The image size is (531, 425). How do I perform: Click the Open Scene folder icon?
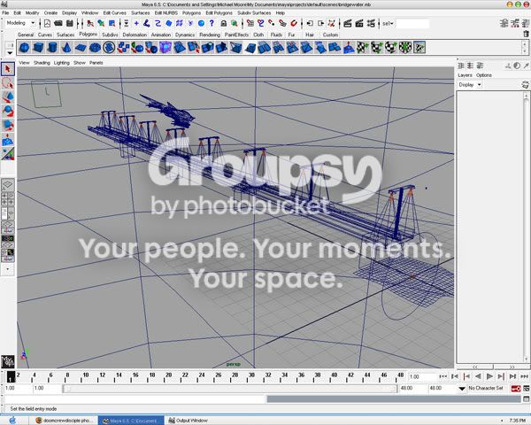58,23
